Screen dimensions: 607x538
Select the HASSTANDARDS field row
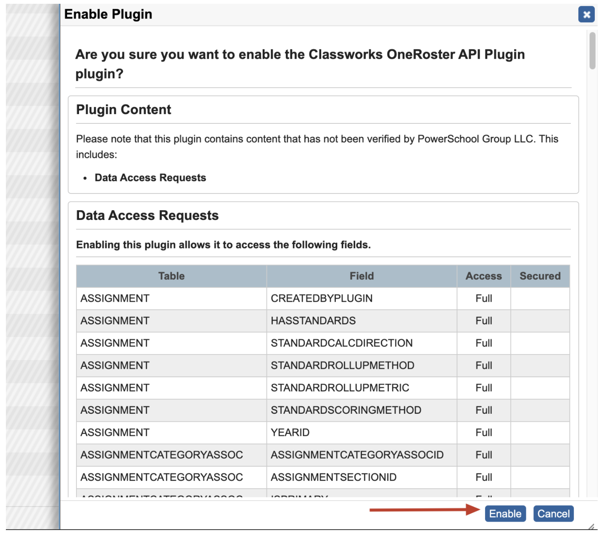(x=313, y=321)
